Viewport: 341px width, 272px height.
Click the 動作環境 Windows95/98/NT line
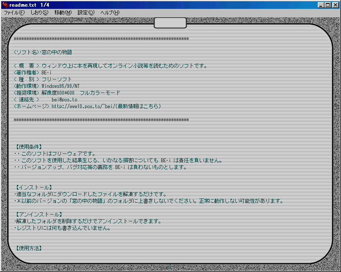(x=47, y=86)
